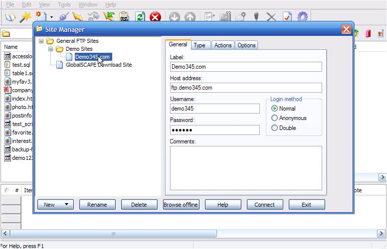The height and width of the screenshot is (249, 387).
Task: Click the yellow lightning Connect toolbar icon
Action: click(x=78, y=17)
